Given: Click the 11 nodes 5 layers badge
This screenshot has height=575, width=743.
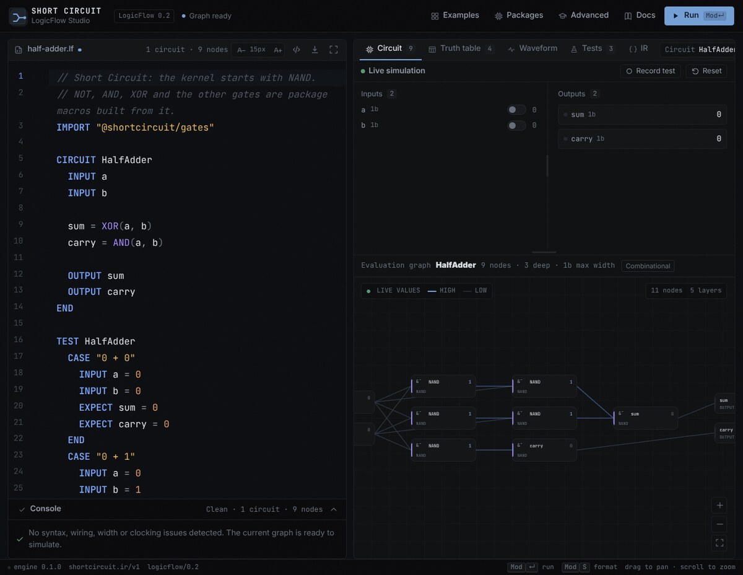Looking at the screenshot, I should coord(686,291).
